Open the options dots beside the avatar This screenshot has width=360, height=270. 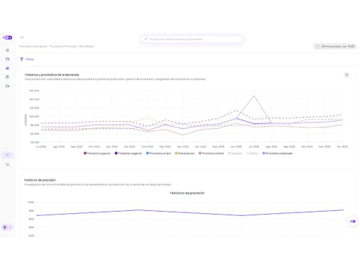click(10, 228)
